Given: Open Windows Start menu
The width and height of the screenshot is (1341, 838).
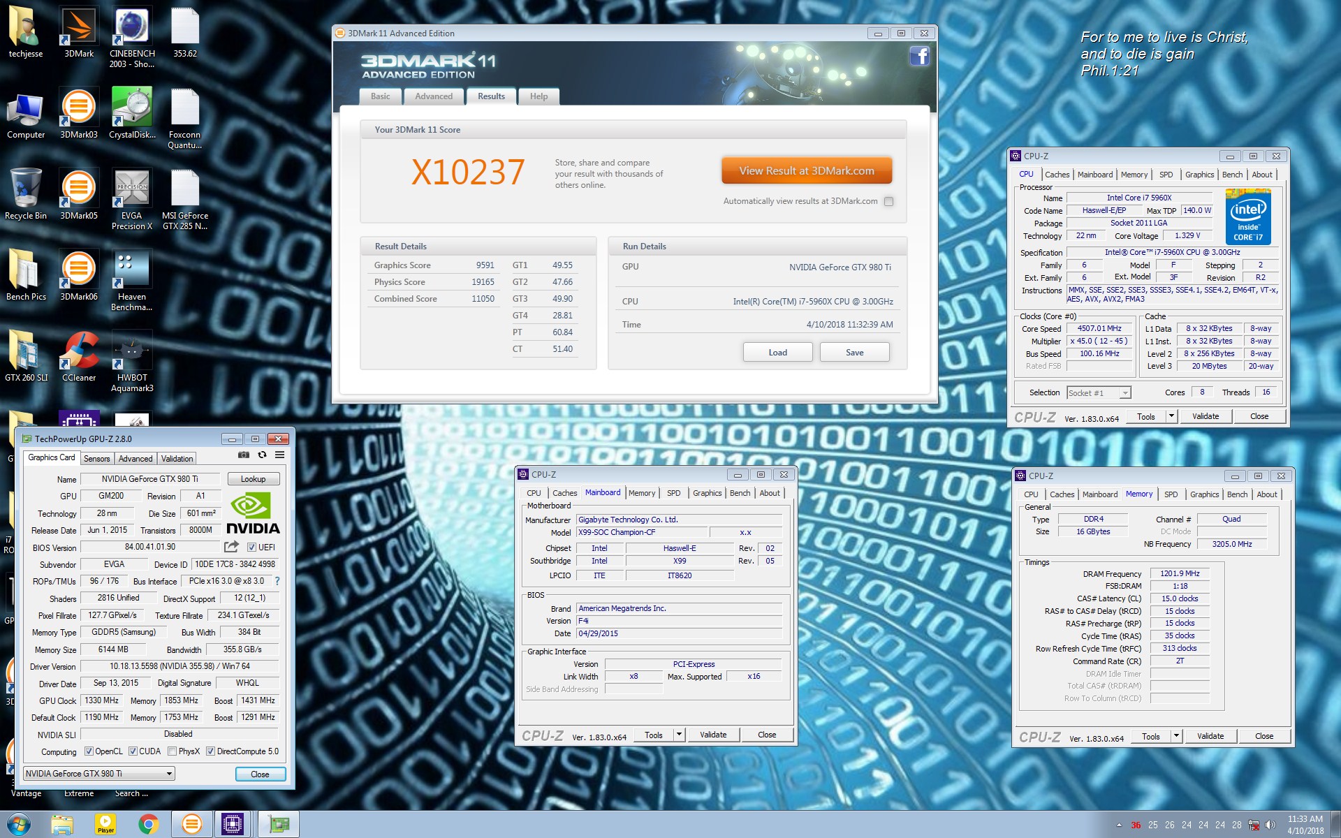Looking at the screenshot, I should tap(18, 825).
